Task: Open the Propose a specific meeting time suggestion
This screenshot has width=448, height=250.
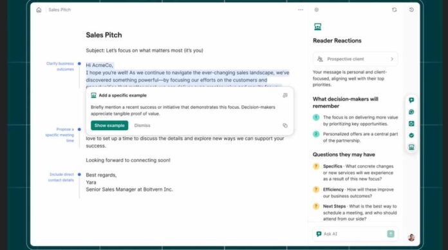Action: pyautogui.click(x=59, y=135)
